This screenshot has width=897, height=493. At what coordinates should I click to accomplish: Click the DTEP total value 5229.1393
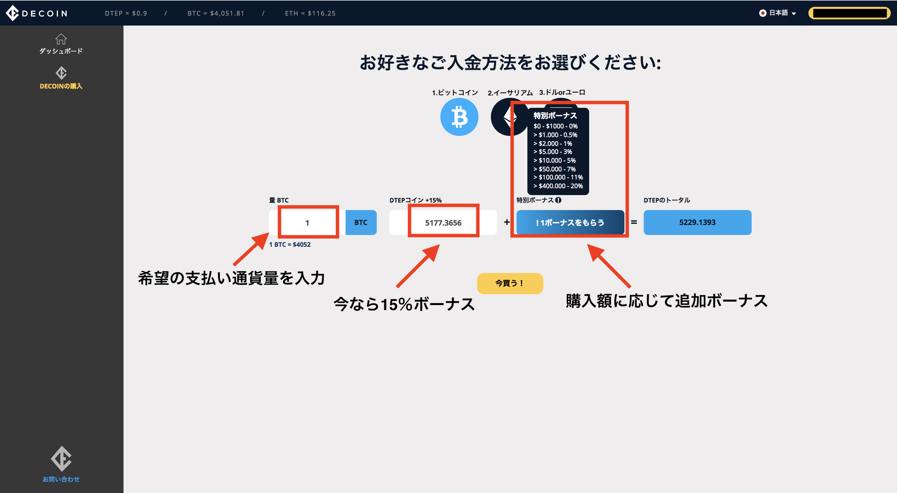pyautogui.click(x=697, y=222)
